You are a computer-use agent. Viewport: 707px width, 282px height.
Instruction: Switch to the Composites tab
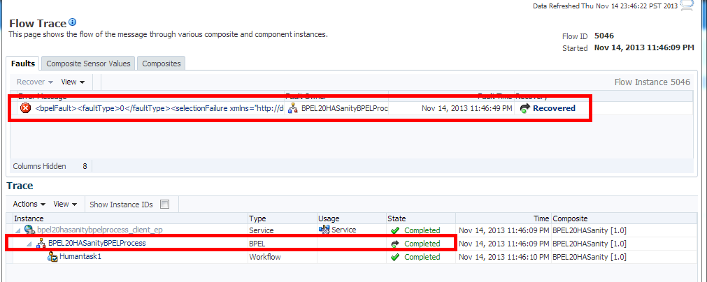click(x=162, y=64)
